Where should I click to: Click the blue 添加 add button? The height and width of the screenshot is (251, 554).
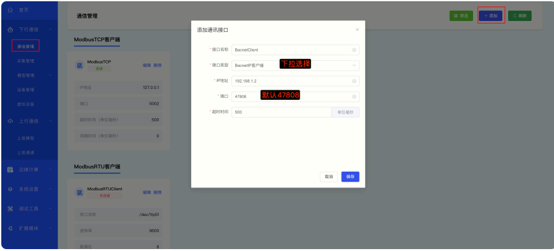pos(490,16)
